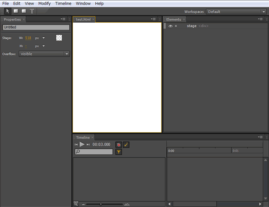269x207 pixels.
Task: Toggle the auto-transition mode button
Action: click(126, 145)
